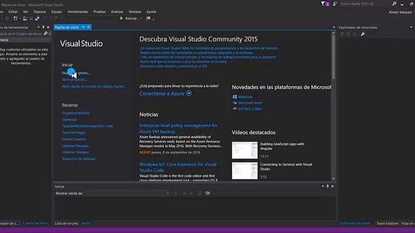Image resolution: width=415 pixels, height=233 pixels.
Task: Click the search icon in the Toolbox panel
Action: click(x=45, y=34)
